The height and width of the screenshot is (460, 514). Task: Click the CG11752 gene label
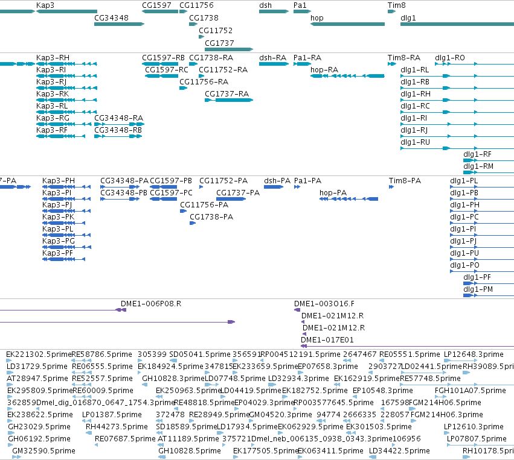(216, 30)
